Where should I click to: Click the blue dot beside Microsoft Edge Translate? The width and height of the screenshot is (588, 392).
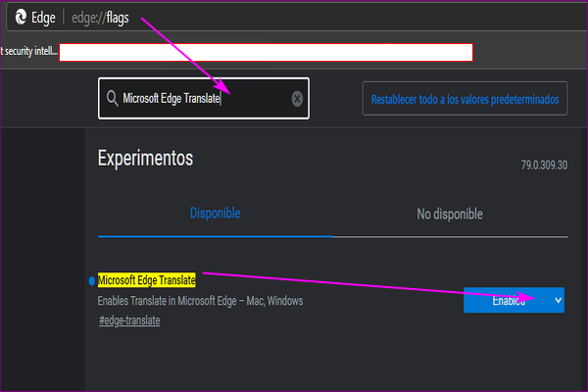[x=92, y=281]
